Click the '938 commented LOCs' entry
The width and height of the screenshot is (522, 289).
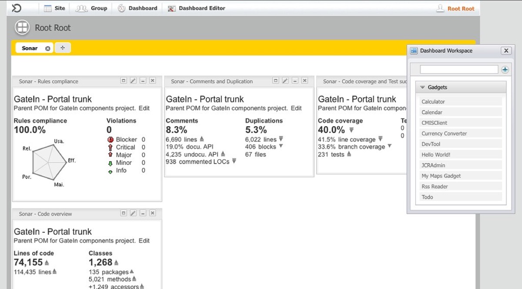(x=198, y=161)
